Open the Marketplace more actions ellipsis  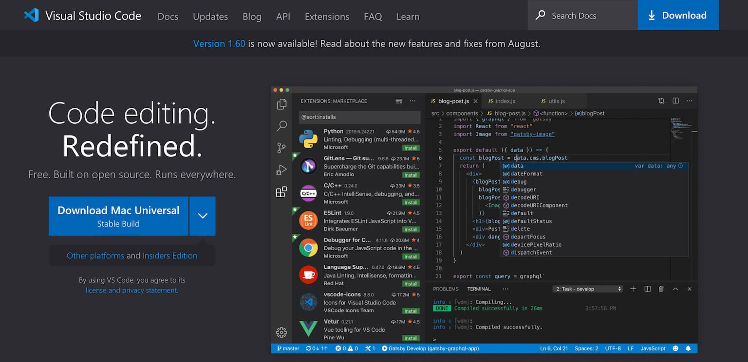(412, 101)
